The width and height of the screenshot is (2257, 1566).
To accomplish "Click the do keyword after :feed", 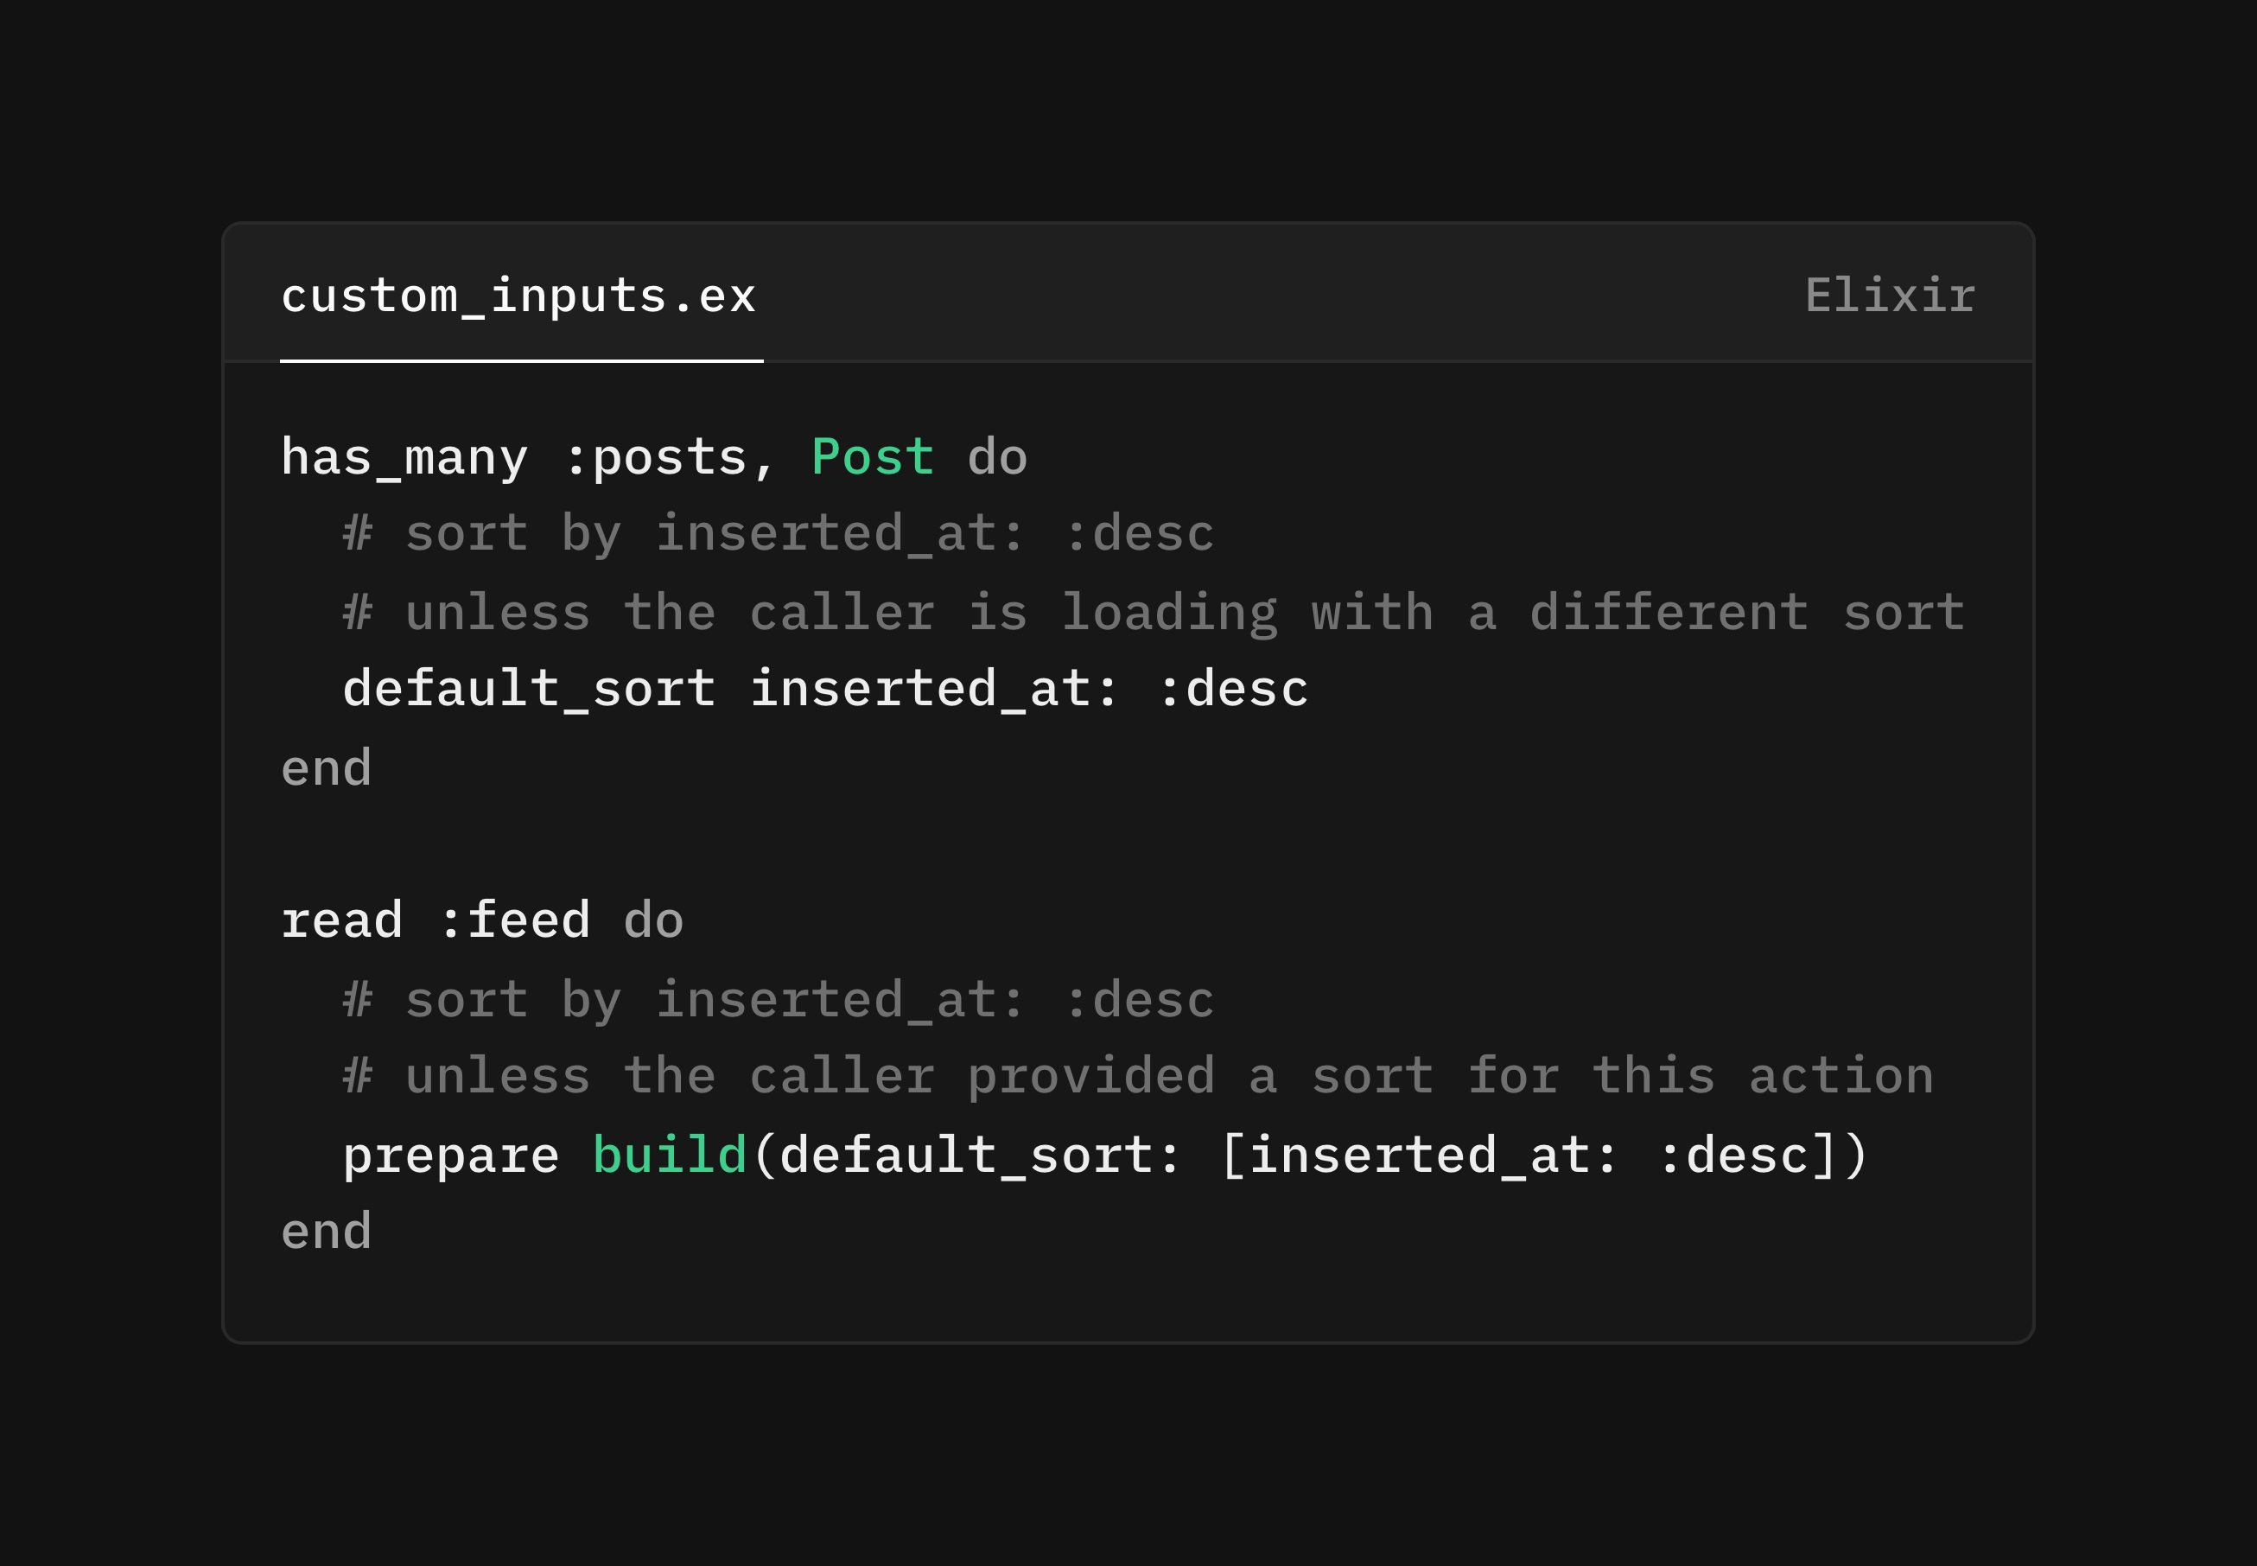I will click(x=653, y=920).
